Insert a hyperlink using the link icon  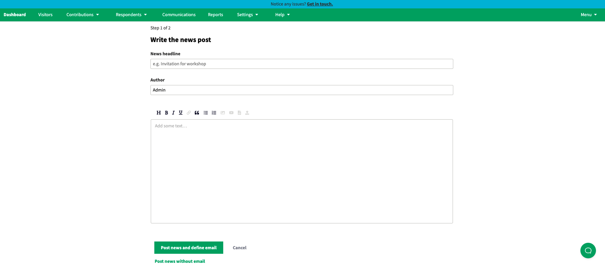189,113
